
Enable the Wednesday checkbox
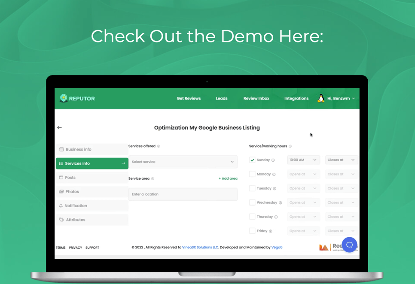tap(252, 202)
